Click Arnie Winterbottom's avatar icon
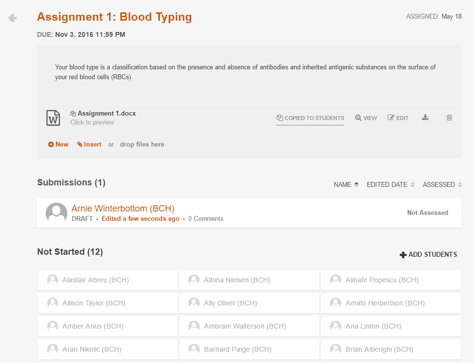Viewport: 474px width, 363px height. (57, 213)
